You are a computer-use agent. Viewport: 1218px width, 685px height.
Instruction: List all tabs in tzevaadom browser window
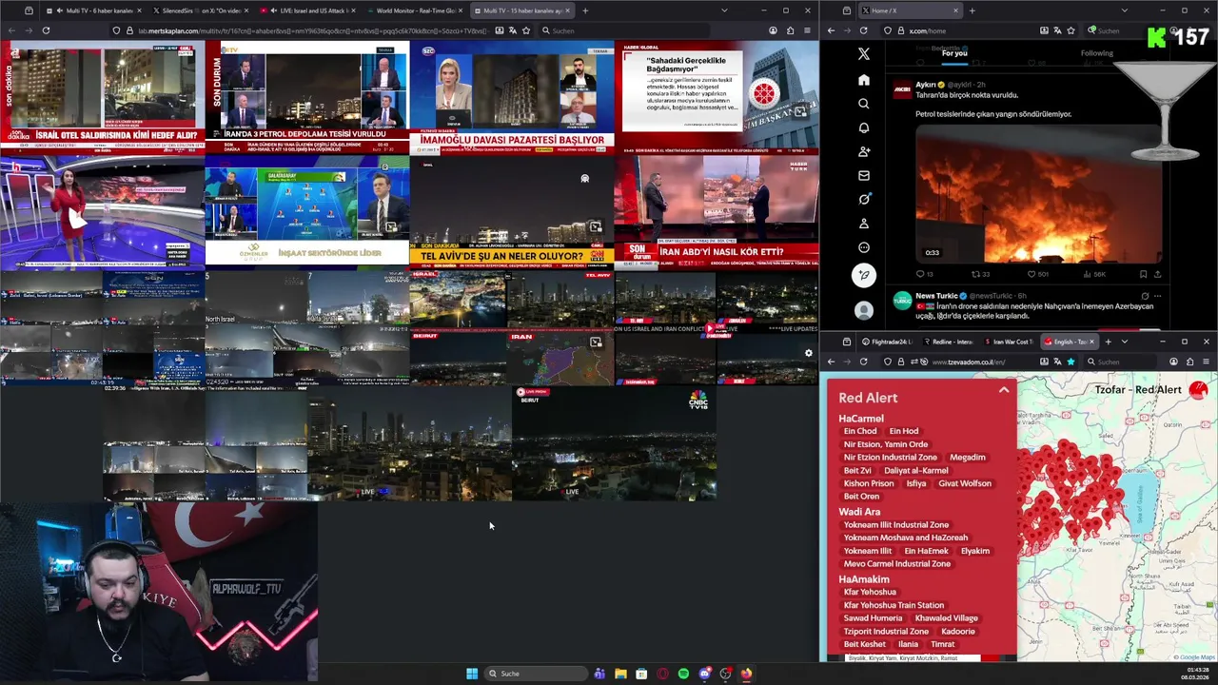click(1124, 342)
